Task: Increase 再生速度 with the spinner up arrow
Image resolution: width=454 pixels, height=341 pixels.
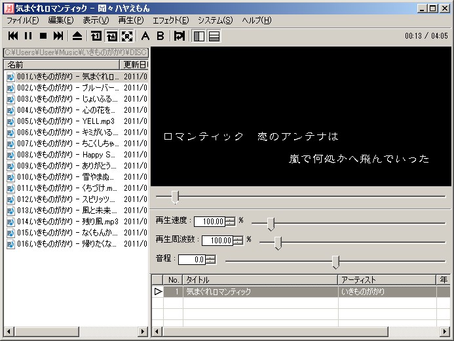Action: pos(230,219)
